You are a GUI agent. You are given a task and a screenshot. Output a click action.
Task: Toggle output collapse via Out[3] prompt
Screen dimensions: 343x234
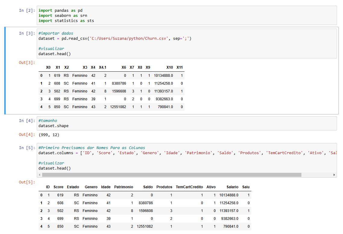[x=27, y=62]
